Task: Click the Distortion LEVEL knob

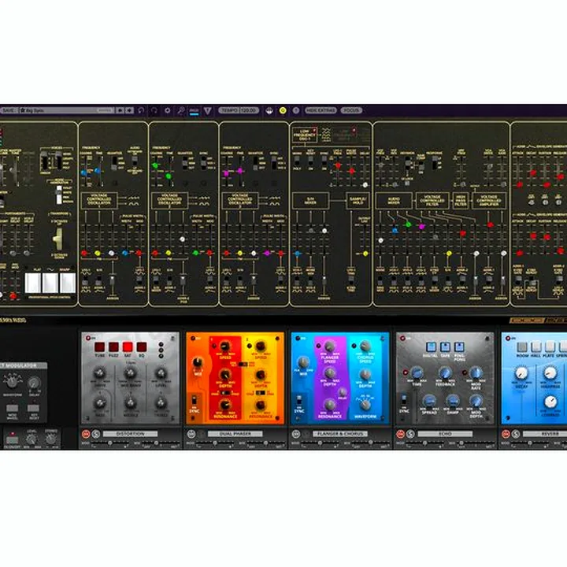Action: pos(161,372)
